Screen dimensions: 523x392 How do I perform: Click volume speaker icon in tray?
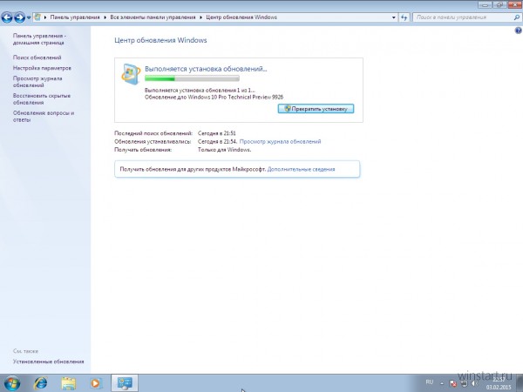point(474,383)
